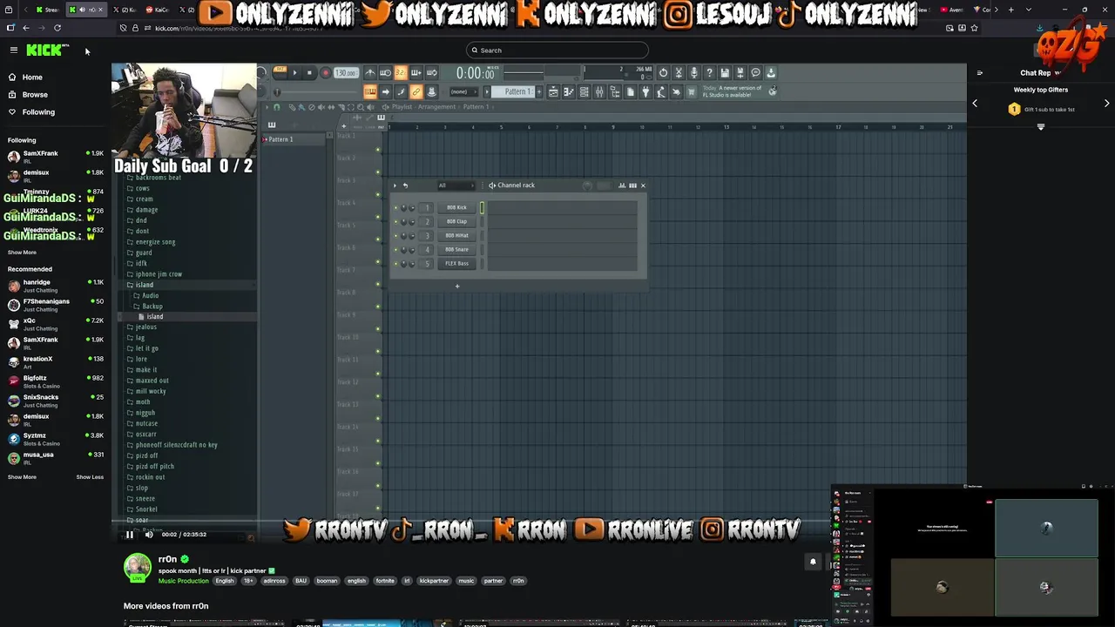Mute the Kick video volume icon
Viewport: 1115px width, 627px height.
149,535
